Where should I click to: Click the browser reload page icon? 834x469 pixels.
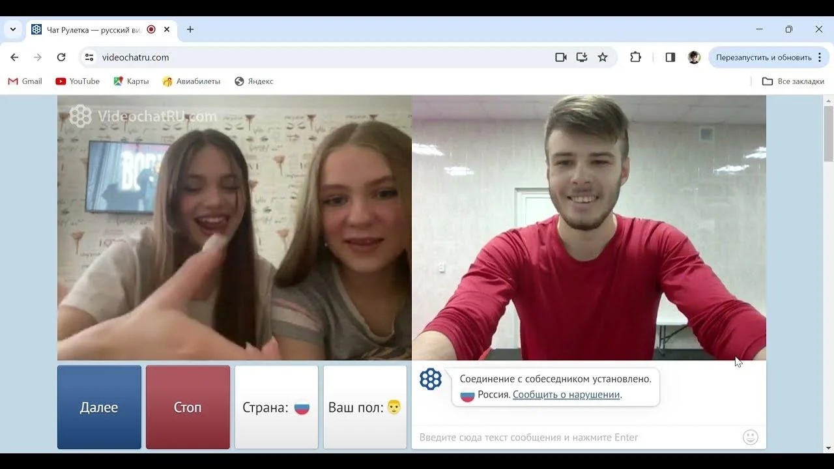coord(61,57)
